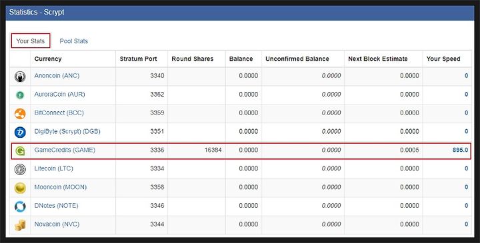
Task: Click the Litecoin silver icon
Action: tap(20, 169)
